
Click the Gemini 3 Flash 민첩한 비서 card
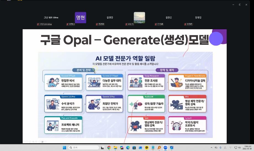[x=64, y=82]
